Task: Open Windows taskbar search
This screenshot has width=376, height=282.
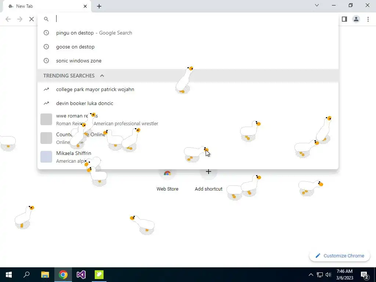Action: click(26, 275)
